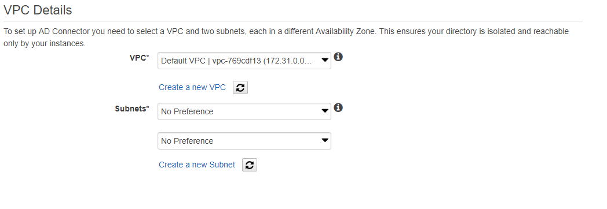Expand the second No Preference subnet dropdown arrow
This screenshot has width=607, height=209.
pyautogui.click(x=325, y=140)
